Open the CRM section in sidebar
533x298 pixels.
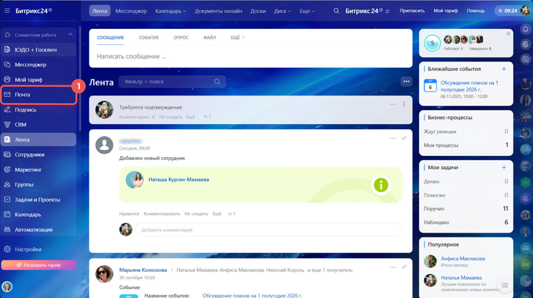pos(20,125)
